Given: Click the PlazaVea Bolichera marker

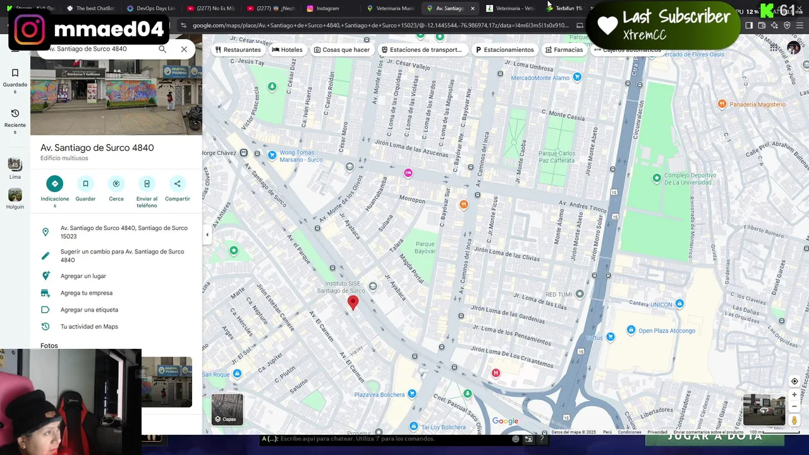Looking at the screenshot, I should pyautogui.click(x=412, y=394).
